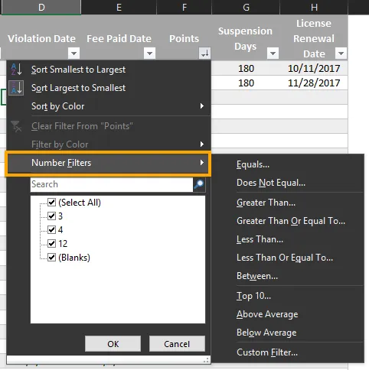Click the Sort Smallest to Largest A-Z icon

16,70
